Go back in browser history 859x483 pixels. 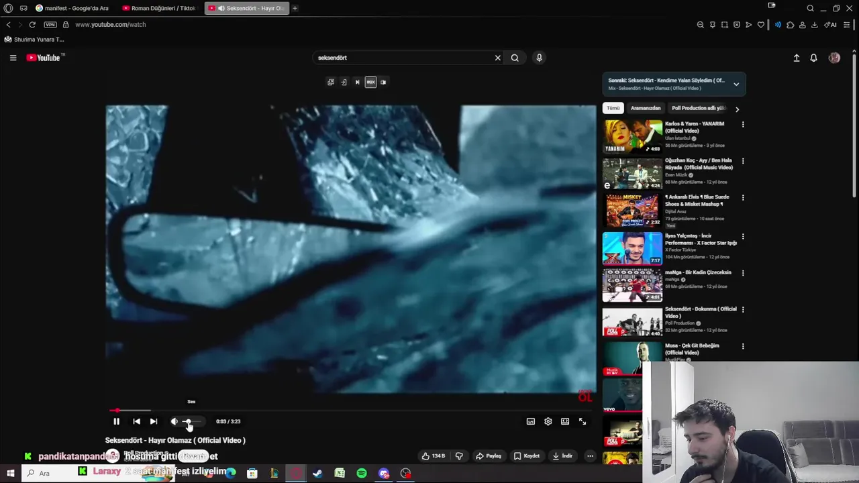(x=8, y=25)
